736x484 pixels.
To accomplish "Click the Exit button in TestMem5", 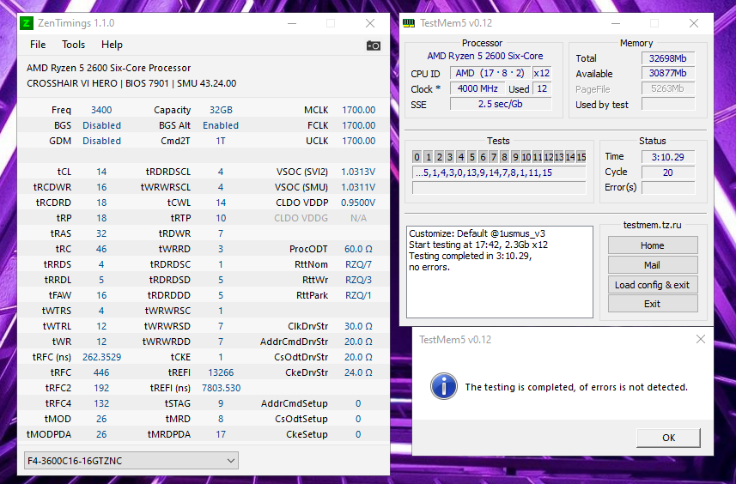I will coord(653,304).
